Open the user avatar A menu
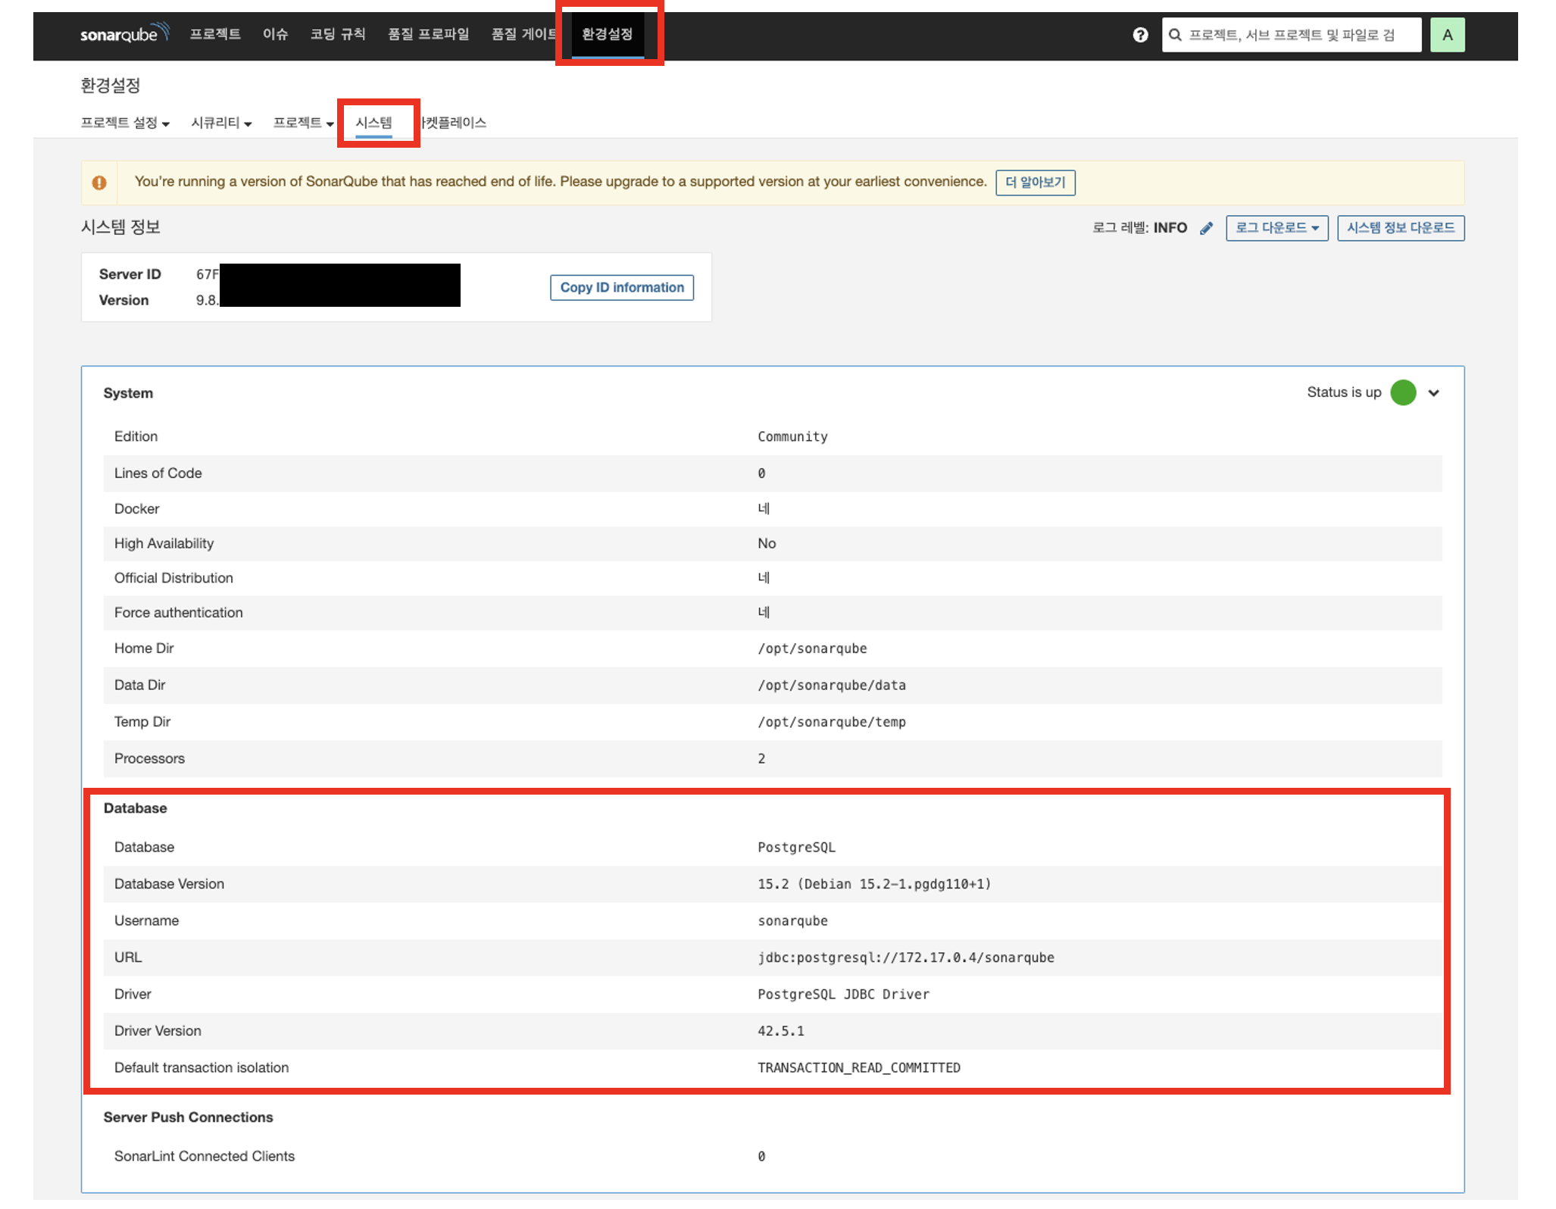 pyautogui.click(x=1447, y=35)
